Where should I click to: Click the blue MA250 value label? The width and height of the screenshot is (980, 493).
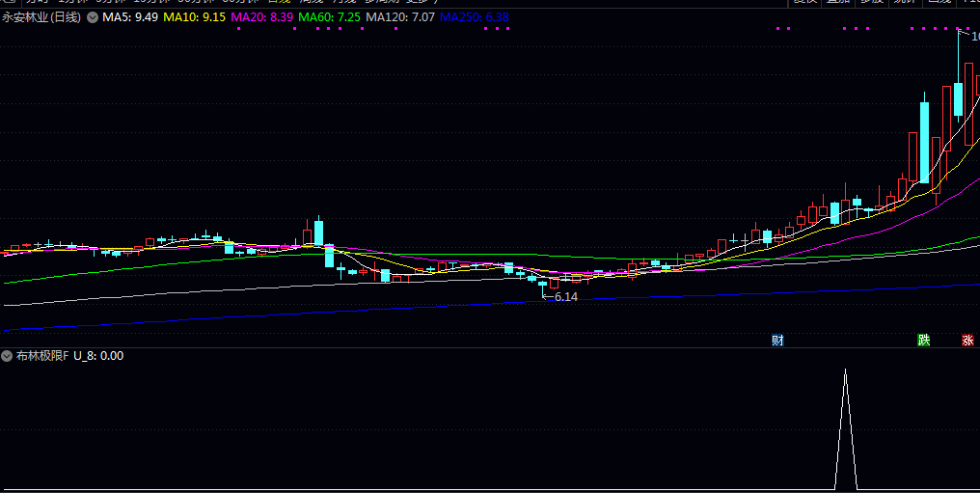476,17
